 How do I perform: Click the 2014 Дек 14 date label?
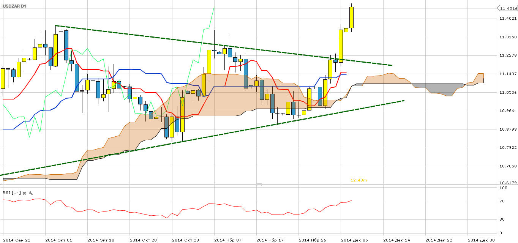point(396,240)
